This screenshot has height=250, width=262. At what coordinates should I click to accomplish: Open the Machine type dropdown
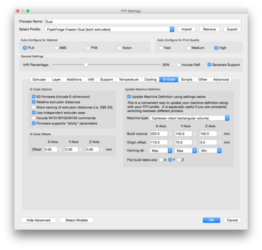(189, 118)
